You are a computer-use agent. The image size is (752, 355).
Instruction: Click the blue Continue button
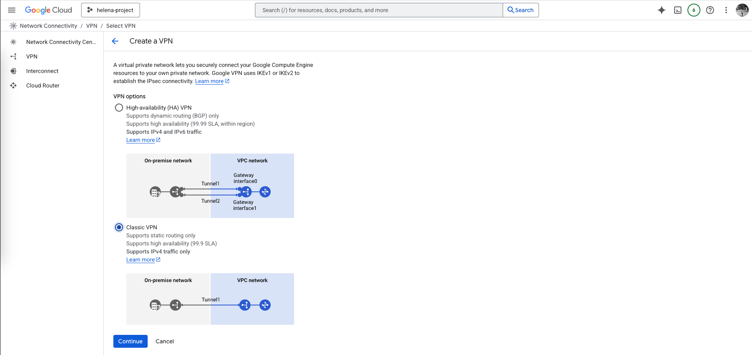click(130, 341)
